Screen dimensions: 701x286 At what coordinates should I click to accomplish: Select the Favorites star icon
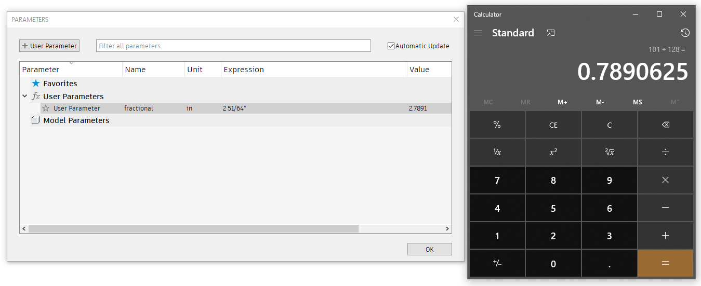36,83
